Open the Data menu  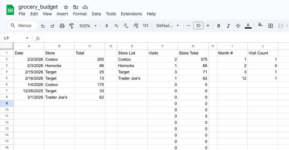coord(96,14)
